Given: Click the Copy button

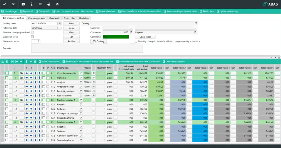Looking at the screenshot, I should point(71,28).
